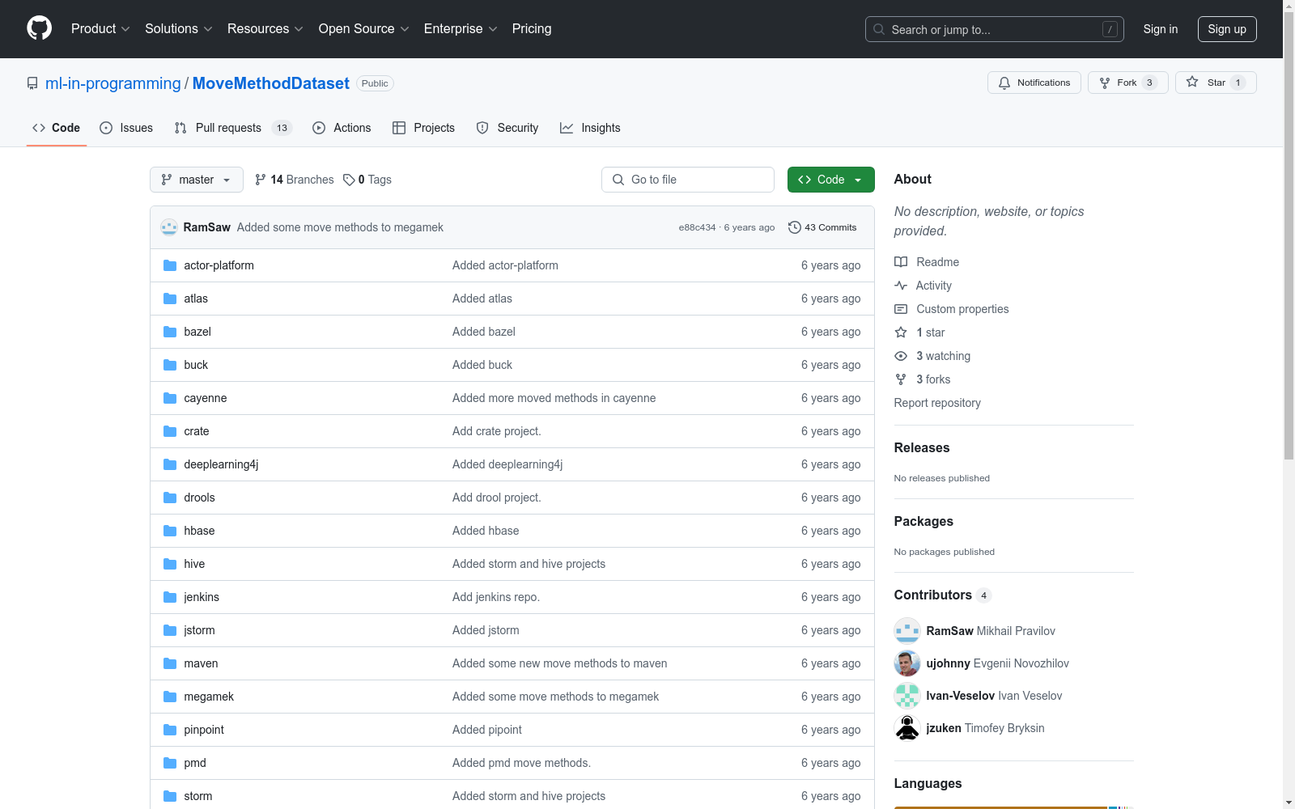Open the Issues tab

click(126, 128)
